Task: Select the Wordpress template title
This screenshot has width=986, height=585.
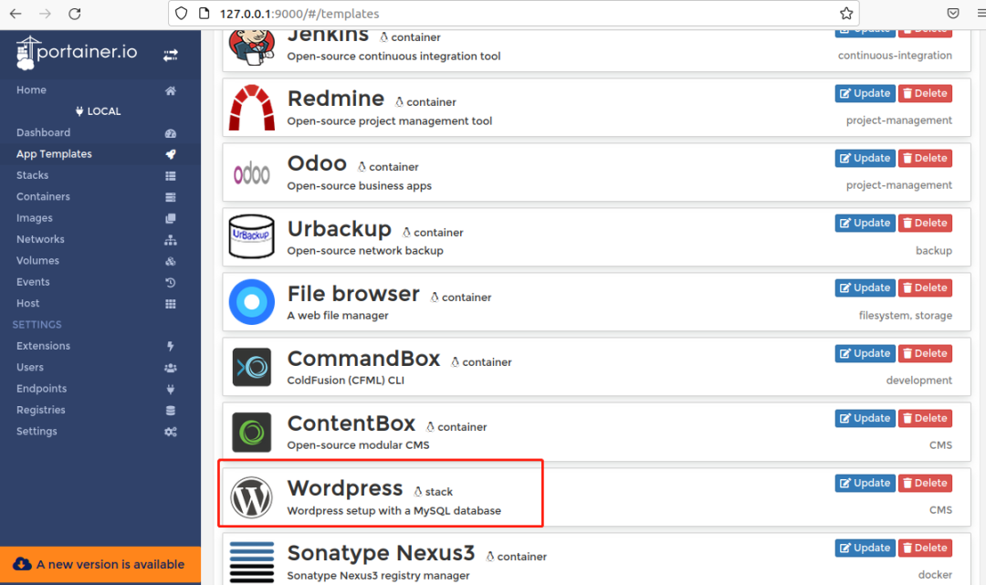Action: click(344, 488)
